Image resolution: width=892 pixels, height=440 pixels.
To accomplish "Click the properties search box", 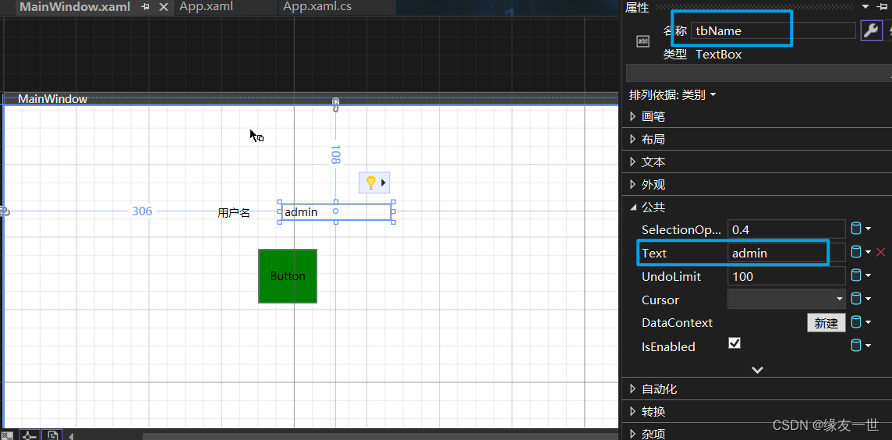I will [x=759, y=73].
